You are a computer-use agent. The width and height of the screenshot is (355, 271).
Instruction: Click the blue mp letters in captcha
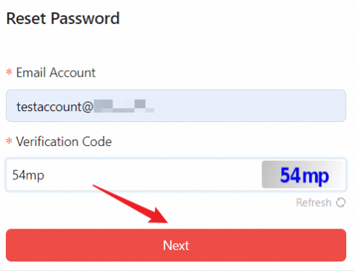(315, 177)
